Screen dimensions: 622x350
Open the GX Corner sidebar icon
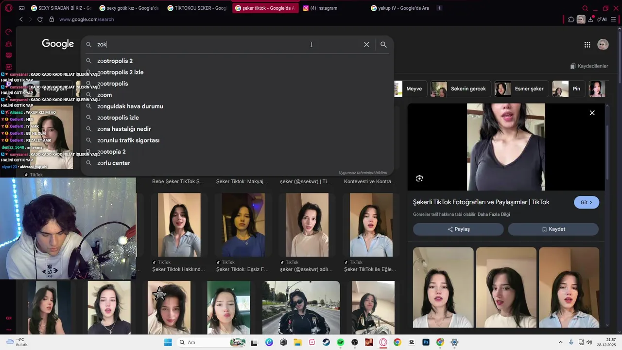[8, 318]
